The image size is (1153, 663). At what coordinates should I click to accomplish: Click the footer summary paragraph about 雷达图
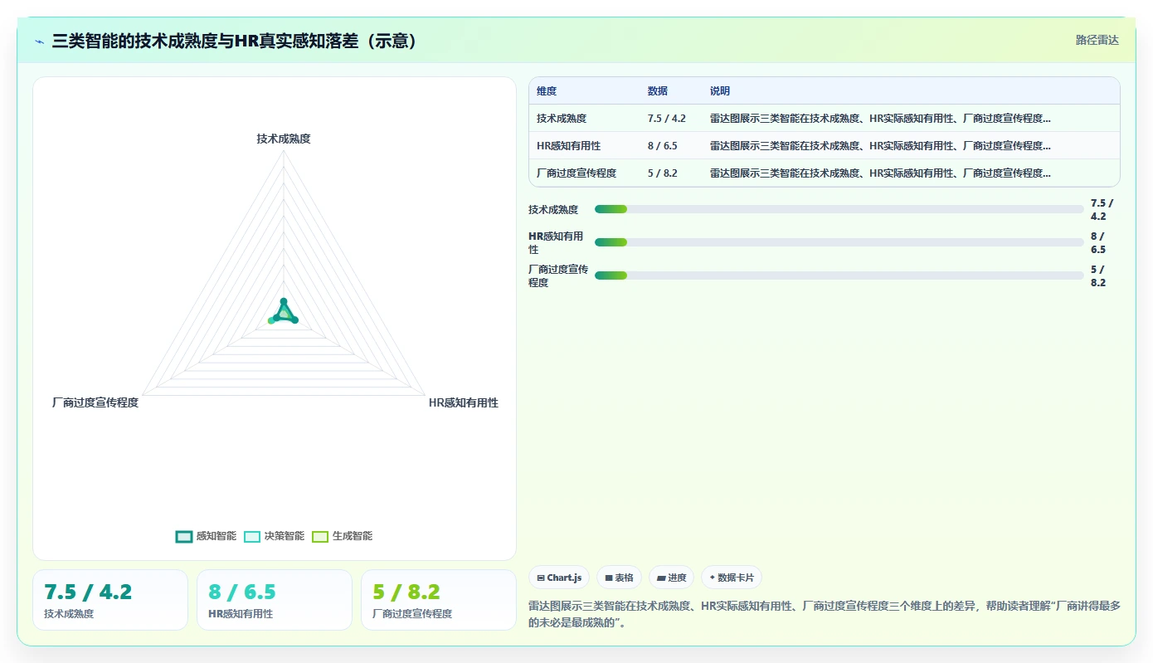[825, 614]
